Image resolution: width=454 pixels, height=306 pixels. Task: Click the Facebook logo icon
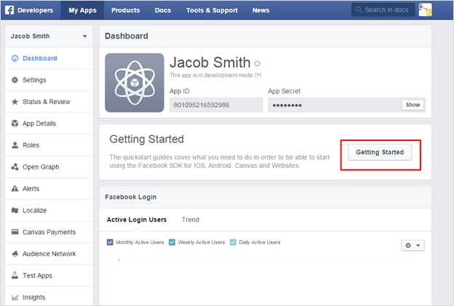9,10
